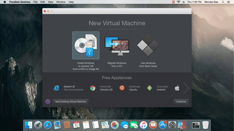Open the Window menu

pos(61,2)
